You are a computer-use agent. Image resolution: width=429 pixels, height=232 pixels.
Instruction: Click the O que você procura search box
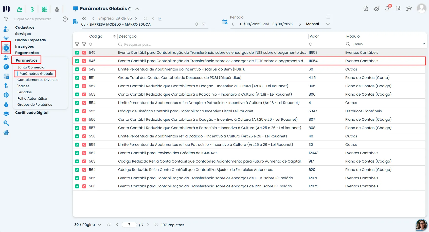[x=32, y=19]
